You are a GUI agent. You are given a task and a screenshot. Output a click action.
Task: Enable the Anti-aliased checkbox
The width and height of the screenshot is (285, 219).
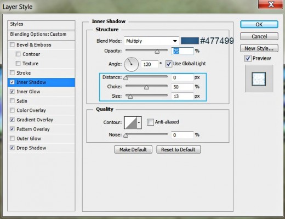coord(150,122)
